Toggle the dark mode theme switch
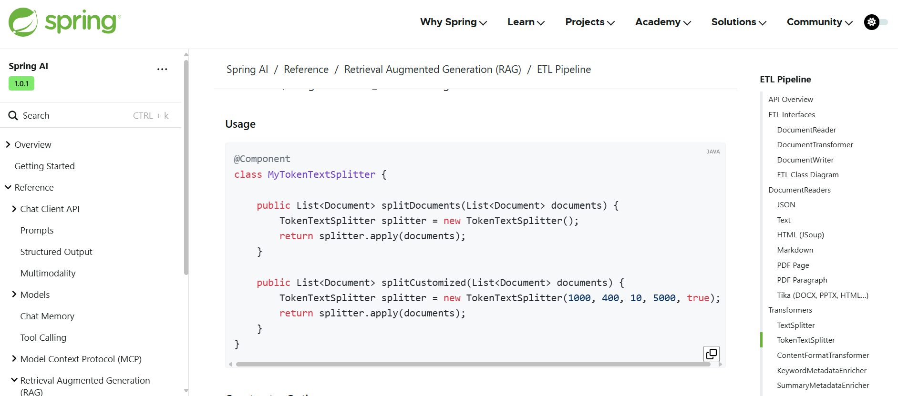The image size is (898, 396). pyautogui.click(x=876, y=22)
